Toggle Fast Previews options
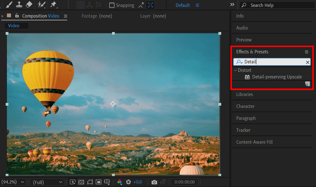The width and height of the screenshot is (316, 187). point(72,182)
